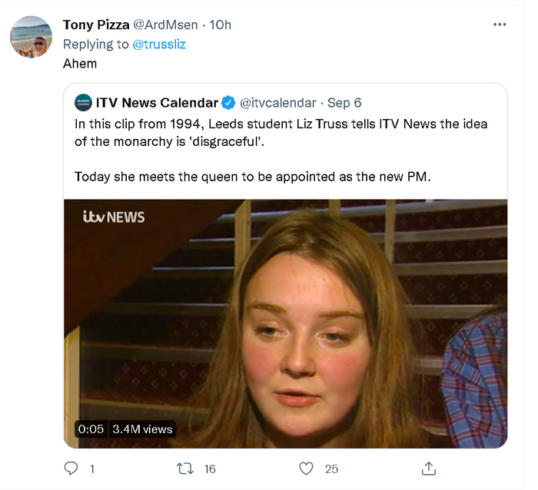The height and width of the screenshot is (490, 538).
Task: Open the ITV News Calendar account name
Action: [x=157, y=102]
